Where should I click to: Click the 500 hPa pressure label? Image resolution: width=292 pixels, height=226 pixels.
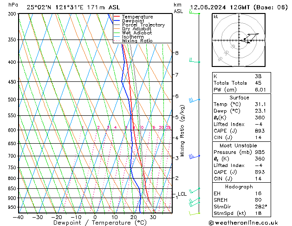13,100
